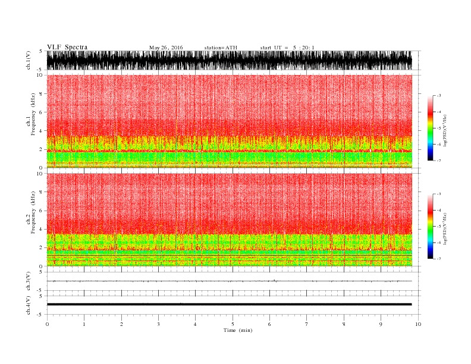Click the ch.1 spectrogram color scale bar
This screenshot has width=471, height=364.
coord(430,128)
